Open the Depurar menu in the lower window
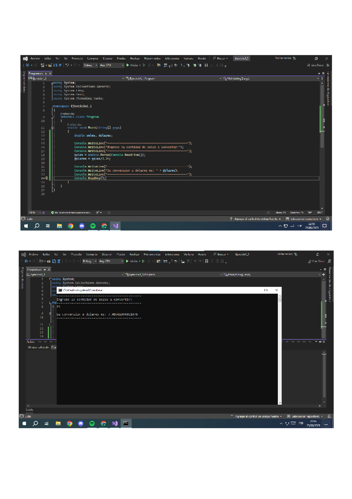Viewport: 352px width, 499px height. pyautogui.click(x=107, y=254)
